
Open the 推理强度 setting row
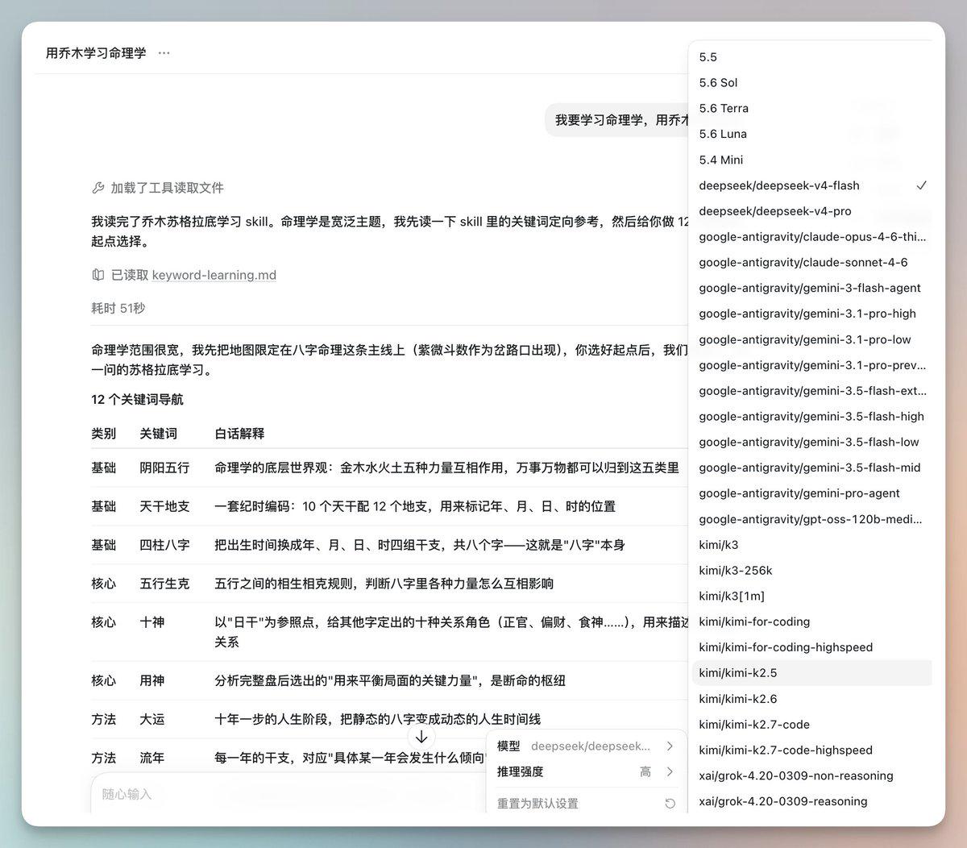point(586,772)
